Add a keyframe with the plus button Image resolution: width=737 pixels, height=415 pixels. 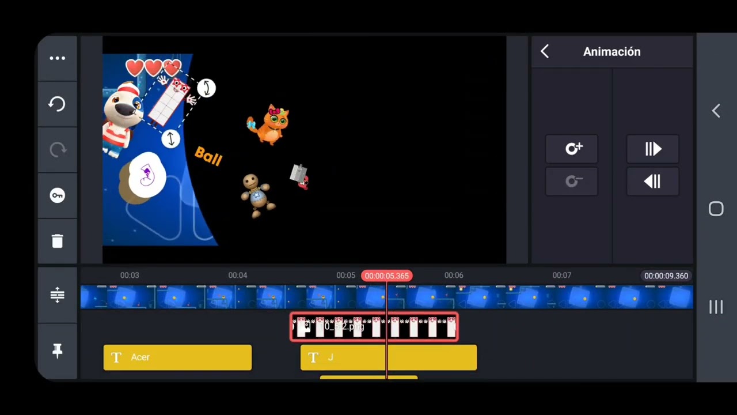[572, 149]
